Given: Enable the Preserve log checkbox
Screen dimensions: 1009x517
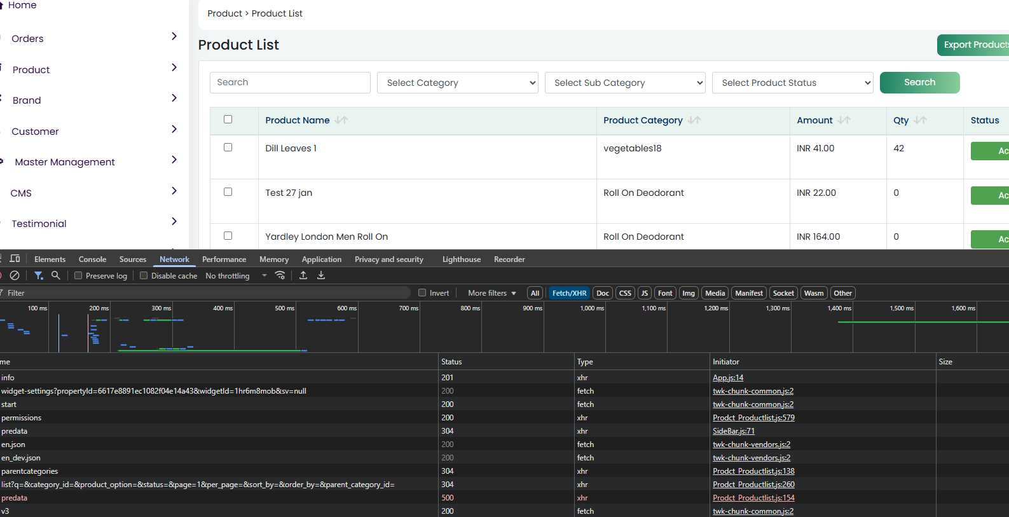Looking at the screenshot, I should click(x=78, y=275).
